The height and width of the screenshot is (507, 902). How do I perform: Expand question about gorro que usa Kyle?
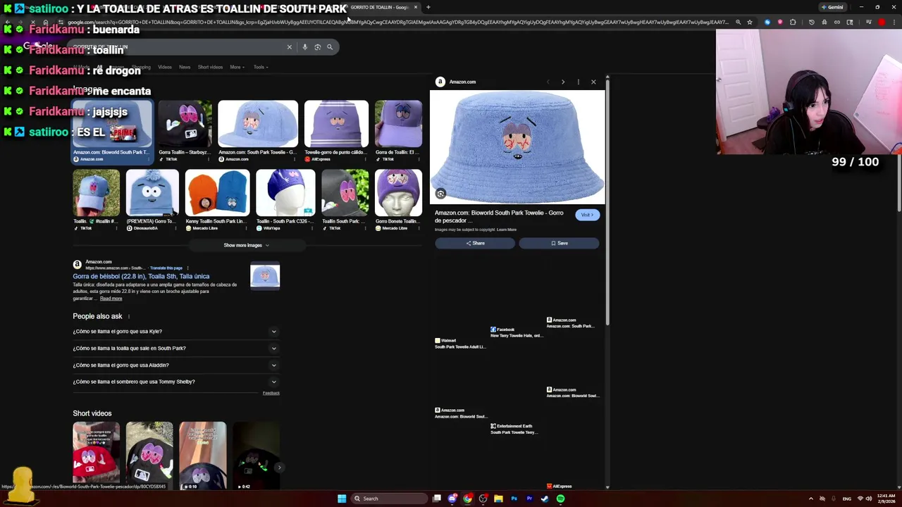(x=176, y=332)
